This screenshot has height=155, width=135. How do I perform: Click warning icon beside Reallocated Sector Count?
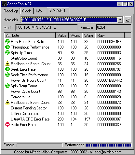click(7, 64)
